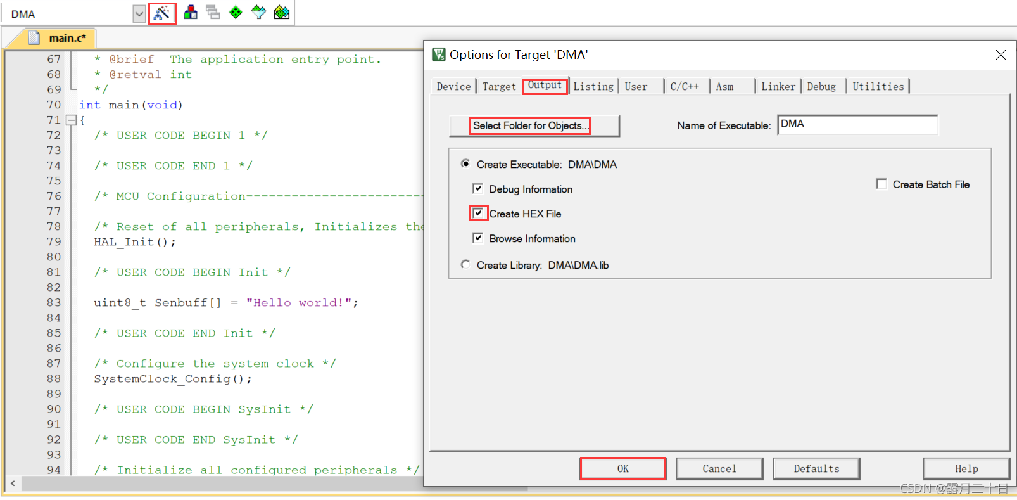This screenshot has width=1017, height=500.
Task: Open the Pack Installer icon
Action: (282, 12)
